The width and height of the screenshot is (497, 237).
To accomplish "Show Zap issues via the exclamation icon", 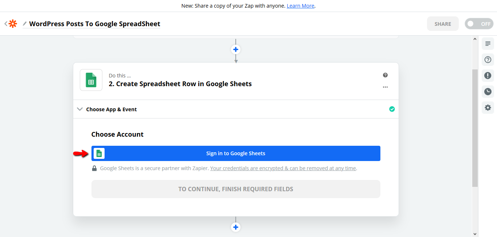I will (x=488, y=76).
